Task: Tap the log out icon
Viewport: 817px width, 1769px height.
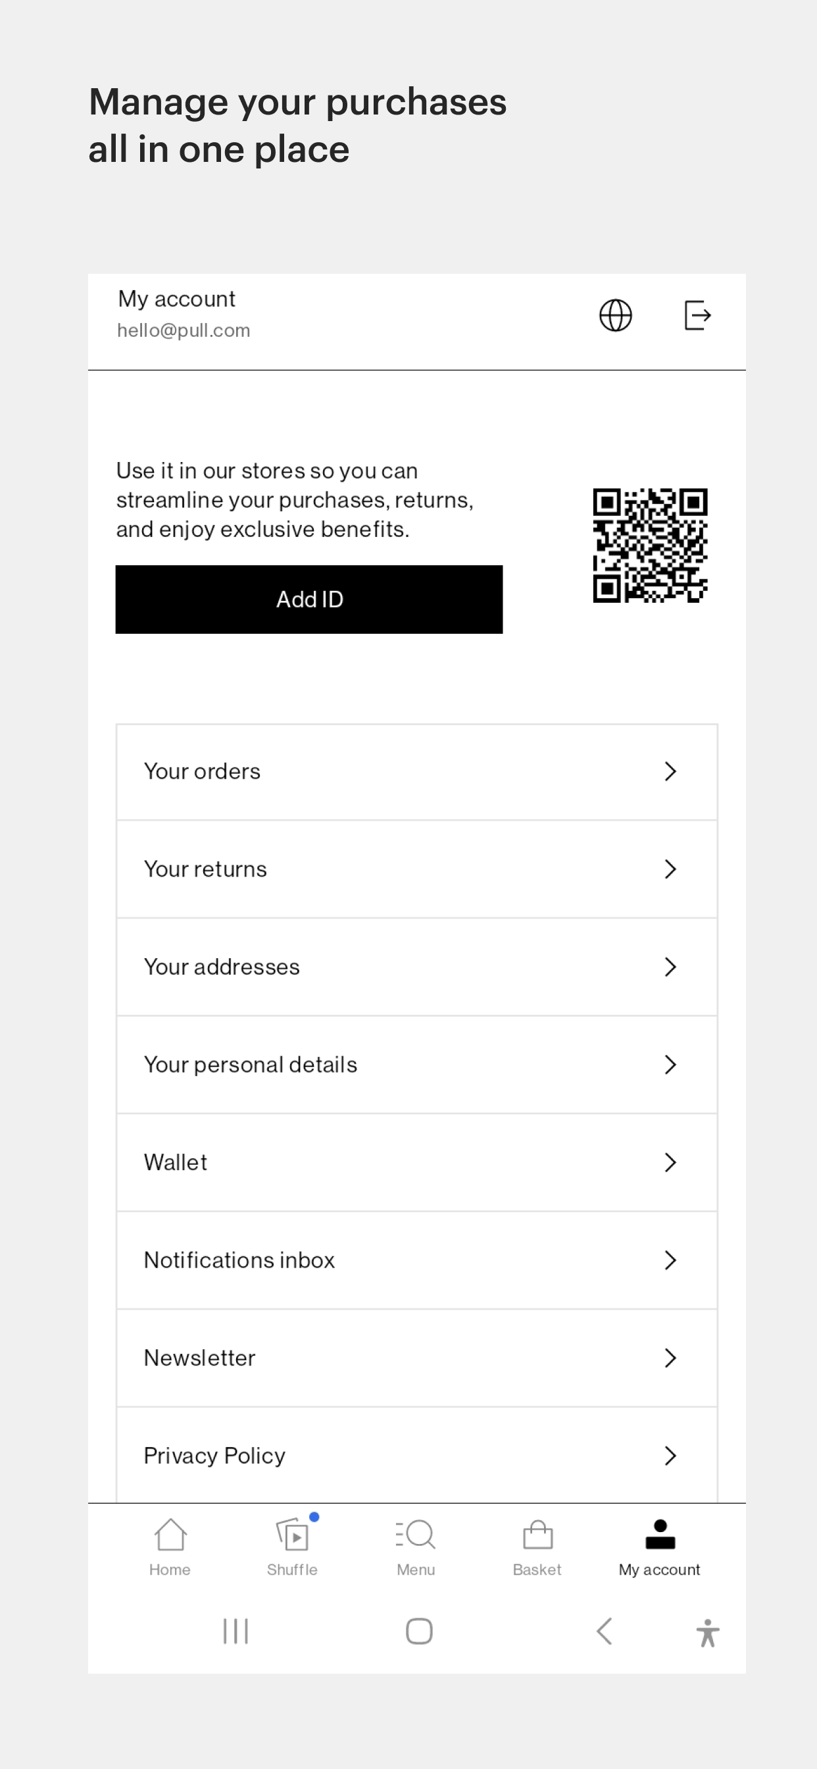Action: tap(697, 315)
